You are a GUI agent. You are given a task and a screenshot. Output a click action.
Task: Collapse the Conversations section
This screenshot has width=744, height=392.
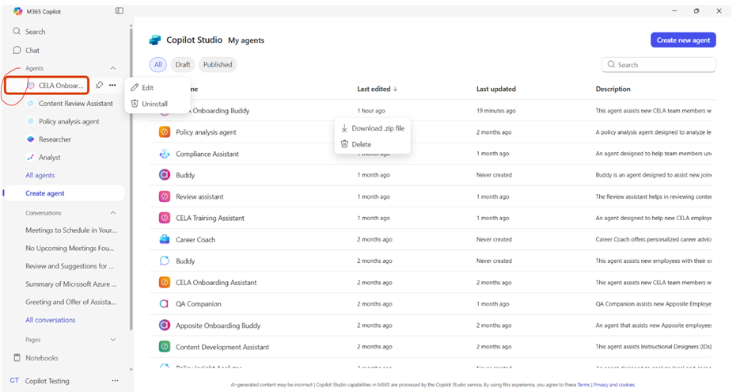coord(113,213)
